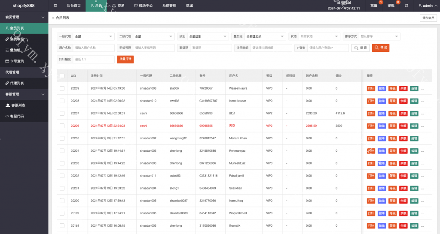The height and width of the screenshot is (234, 440).
Task: Check the row checkbox for UID 20200
Action: [x=62, y=201]
